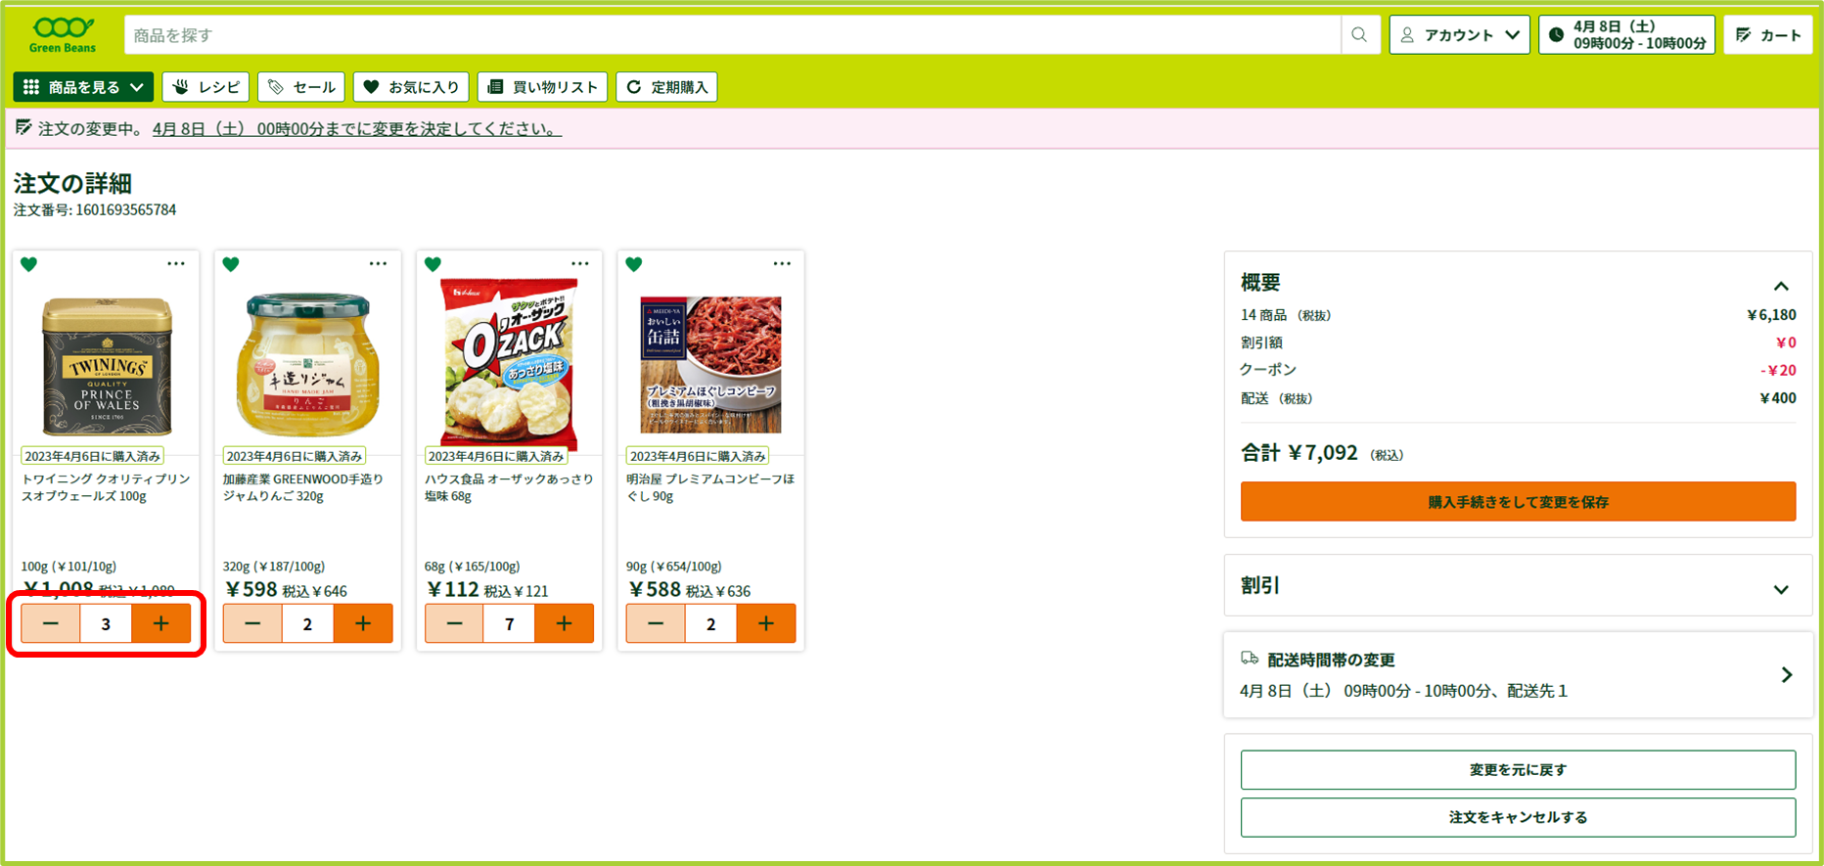Viewport: 1824px width, 866px height.
Task: Open 加藤産業 GREENWOOD手造りジャム product title
Action: pos(303,487)
